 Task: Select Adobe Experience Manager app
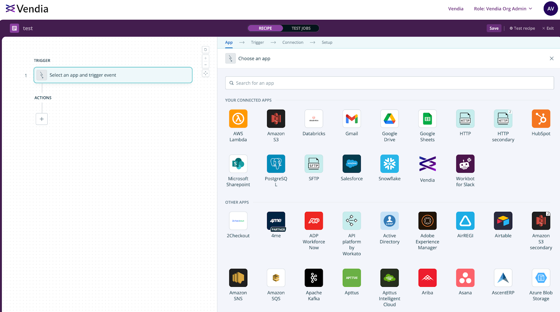(x=427, y=221)
